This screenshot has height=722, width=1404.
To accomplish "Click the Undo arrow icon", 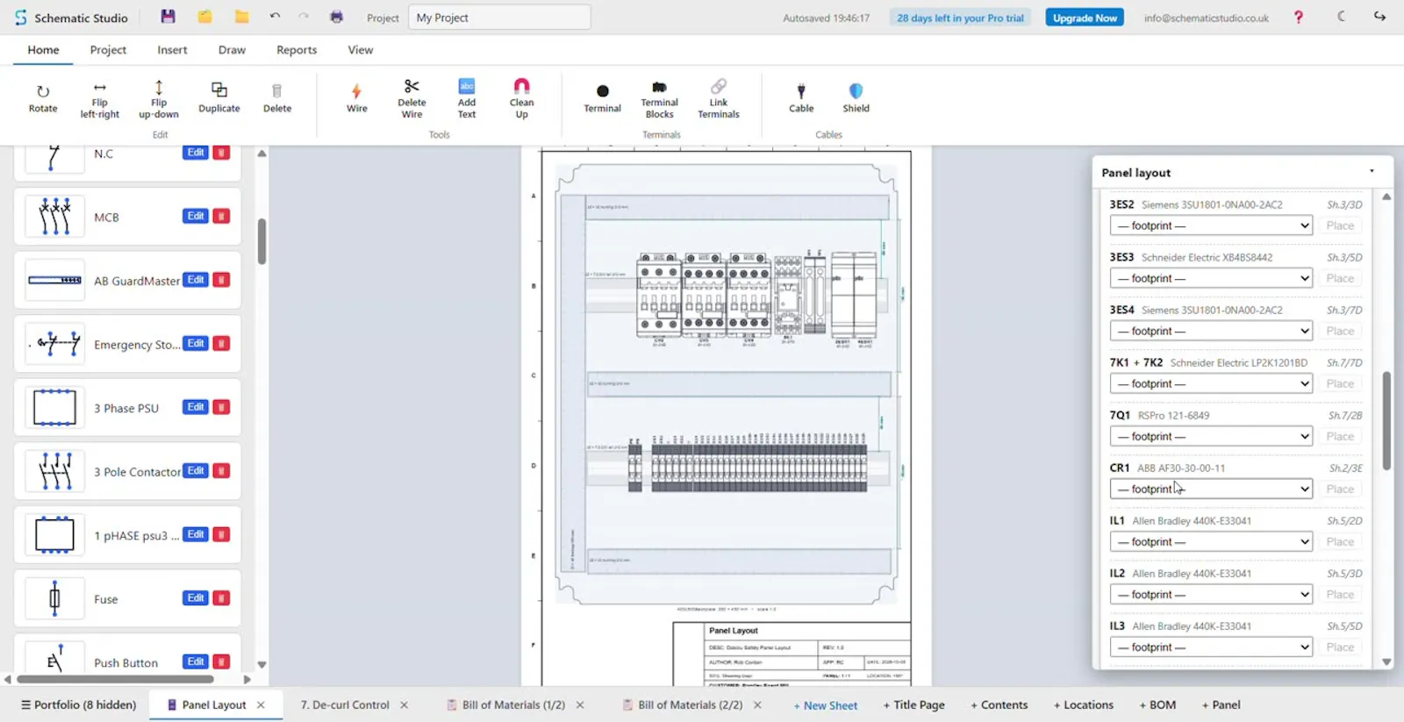I will (275, 17).
